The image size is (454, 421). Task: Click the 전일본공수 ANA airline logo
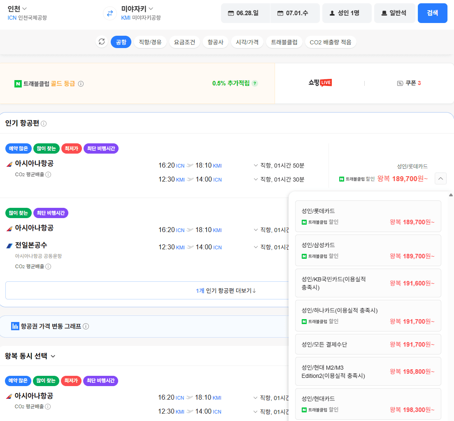(x=9, y=246)
